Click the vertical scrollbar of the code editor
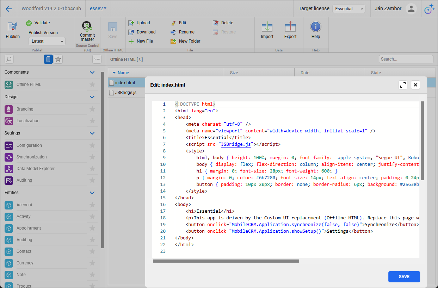The width and height of the screenshot is (438, 288). pyautogui.click(x=422, y=141)
